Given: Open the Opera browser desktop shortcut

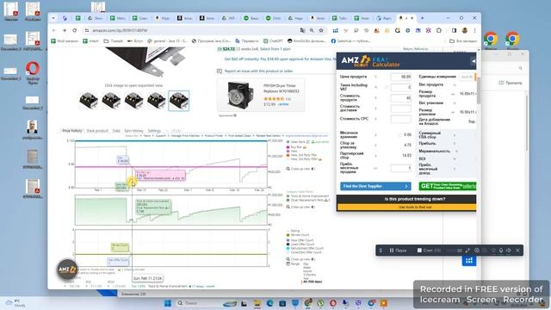Looking at the screenshot, I should click(33, 72).
